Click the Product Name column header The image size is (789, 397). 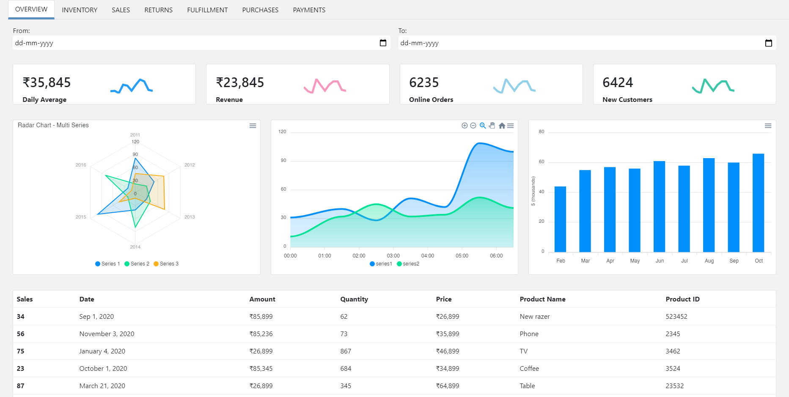(542, 299)
